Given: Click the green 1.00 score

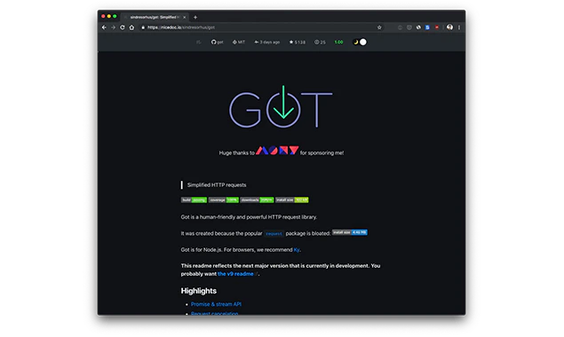Looking at the screenshot, I should click(338, 42).
